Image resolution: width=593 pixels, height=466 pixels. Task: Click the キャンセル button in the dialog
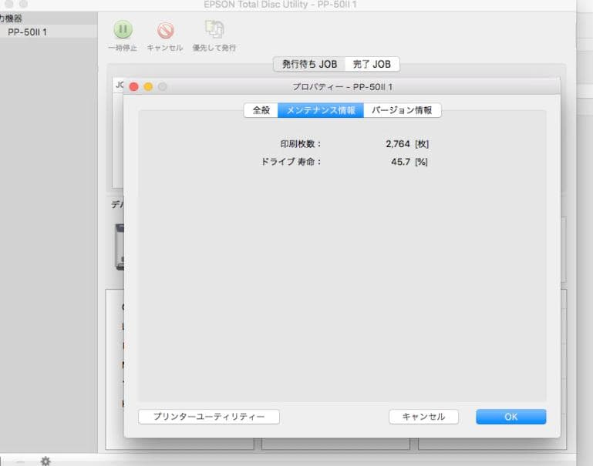pos(423,417)
